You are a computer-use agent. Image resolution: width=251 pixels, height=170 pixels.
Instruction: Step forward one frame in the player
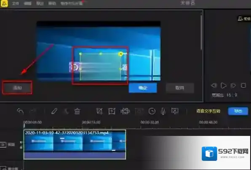point(233,85)
